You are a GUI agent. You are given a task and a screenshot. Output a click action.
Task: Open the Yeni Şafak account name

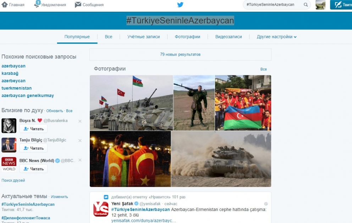point(122,204)
